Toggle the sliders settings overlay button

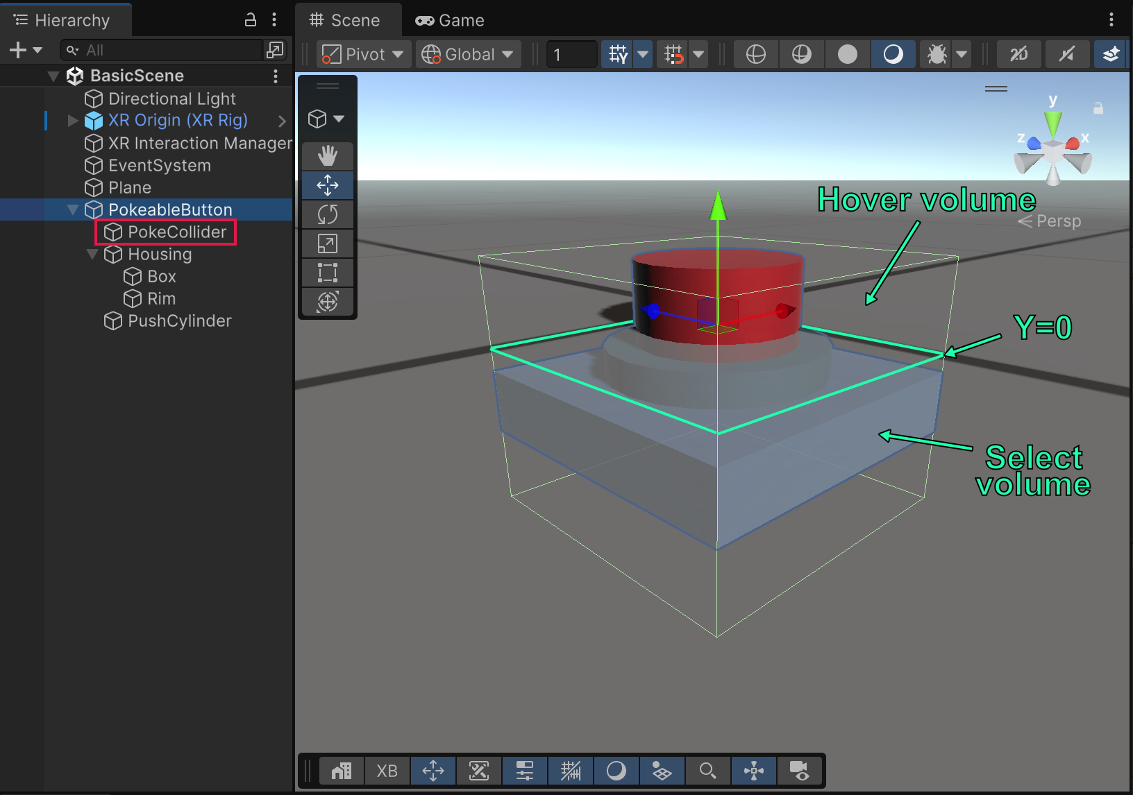coord(525,771)
